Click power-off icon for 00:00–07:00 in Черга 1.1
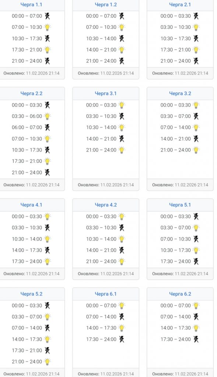Screen dimensions: 217x377 click(x=47, y=16)
